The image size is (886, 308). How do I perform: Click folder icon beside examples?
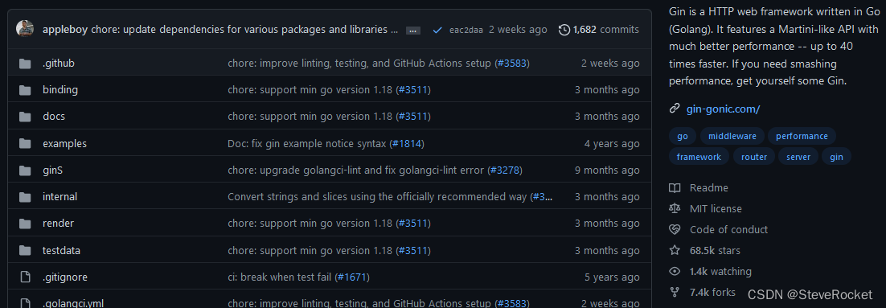coord(25,143)
